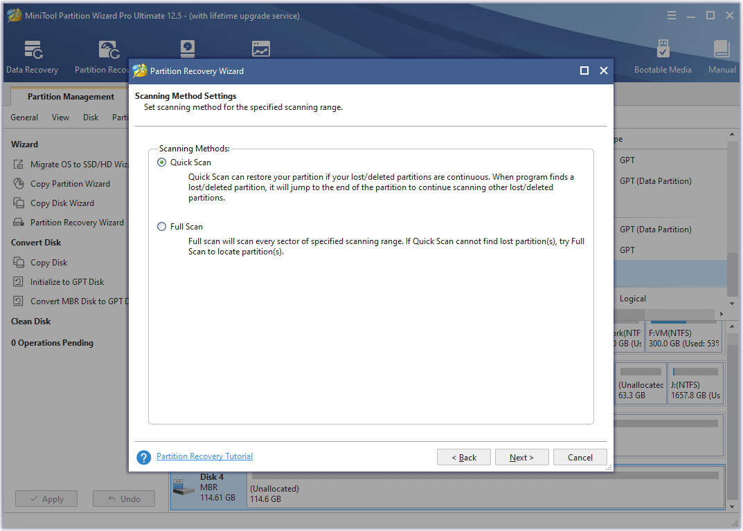Click Migrate OS to SSD/HD Wizard icon
Screen dimensions: 743x531
click(x=19, y=165)
